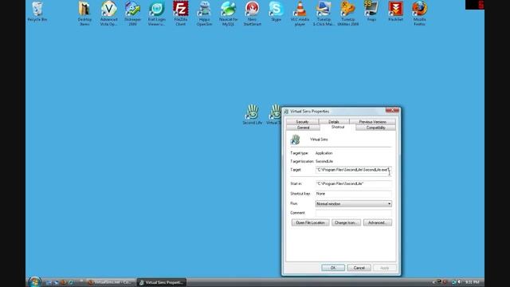Click the Comment field
Image resolution: width=510 pixels, height=287 pixels.
pos(353,213)
